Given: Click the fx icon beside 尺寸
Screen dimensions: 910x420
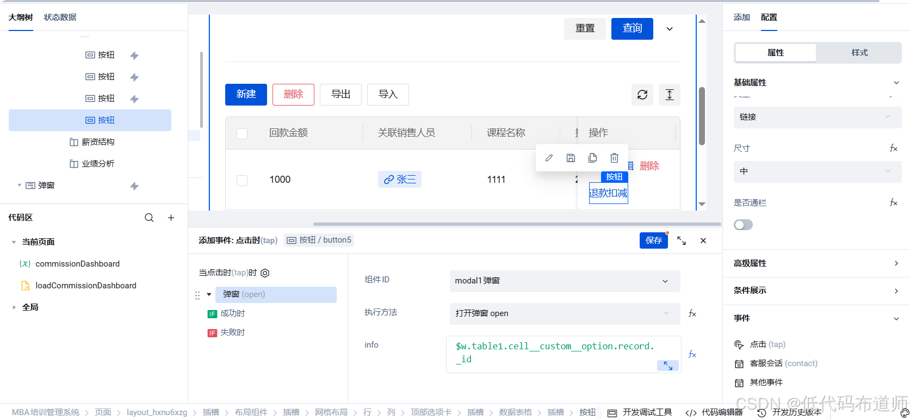Looking at the screenshot, I should point(893,148).
